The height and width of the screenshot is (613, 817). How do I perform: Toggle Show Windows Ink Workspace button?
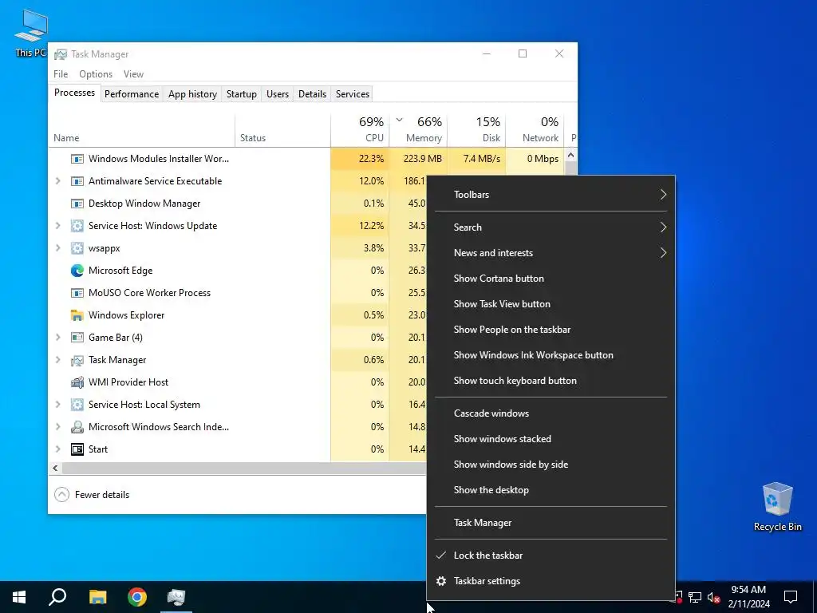[x=551, y=355]
